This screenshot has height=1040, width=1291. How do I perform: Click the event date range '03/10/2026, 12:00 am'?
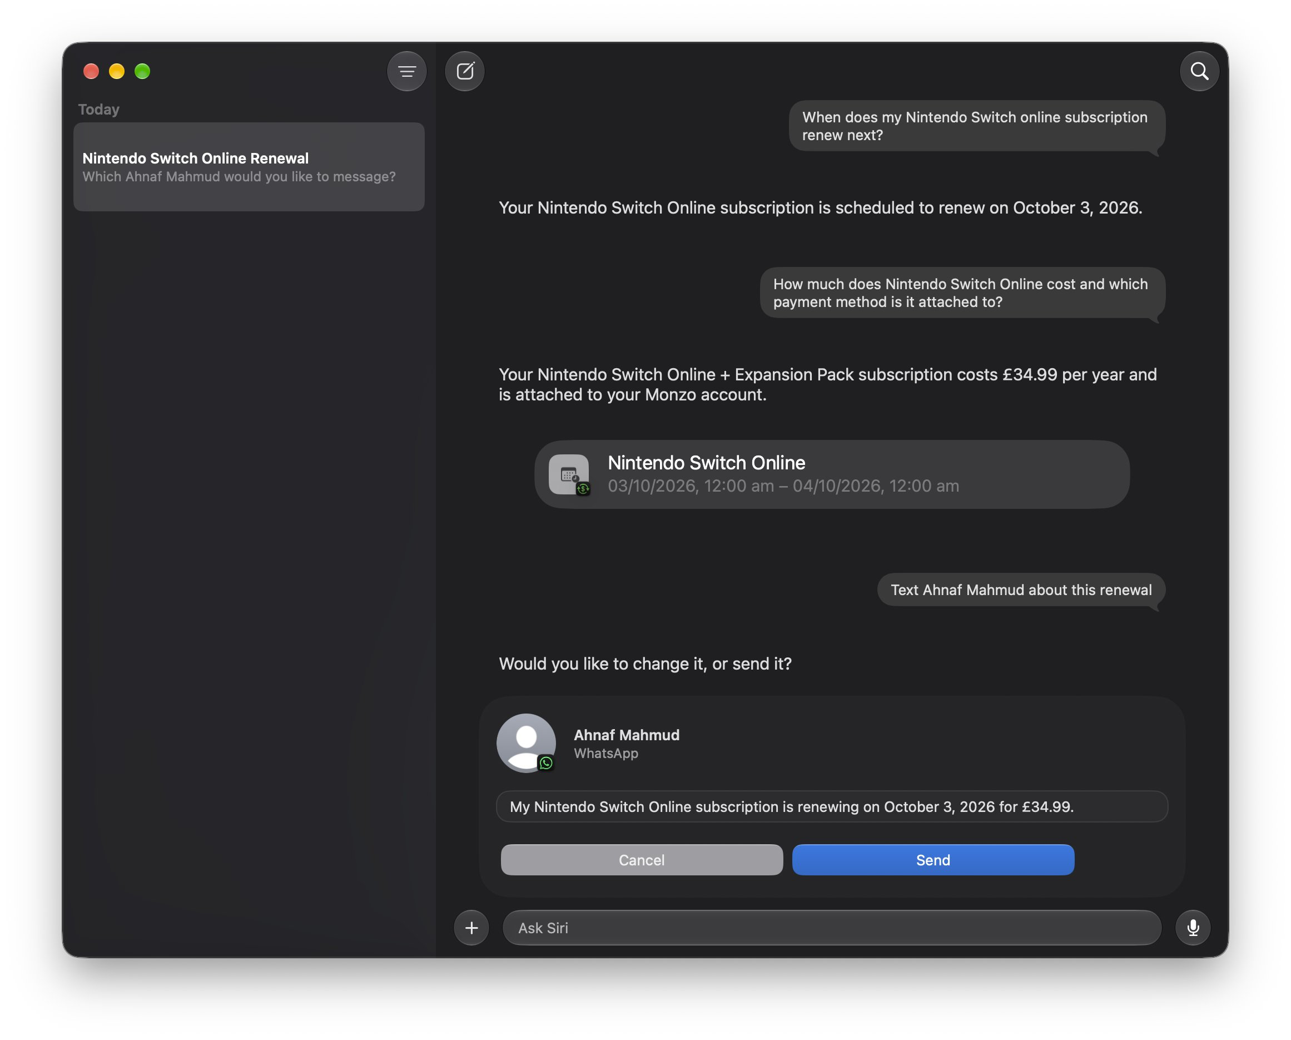point(783,486)
